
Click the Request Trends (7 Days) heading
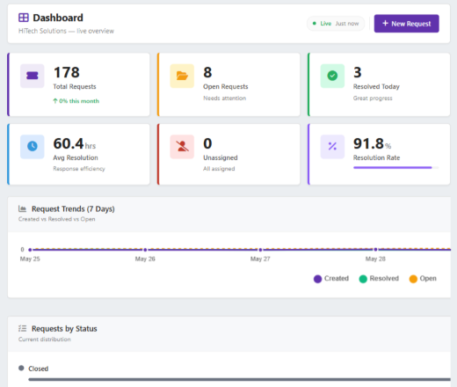pos(73,209)
